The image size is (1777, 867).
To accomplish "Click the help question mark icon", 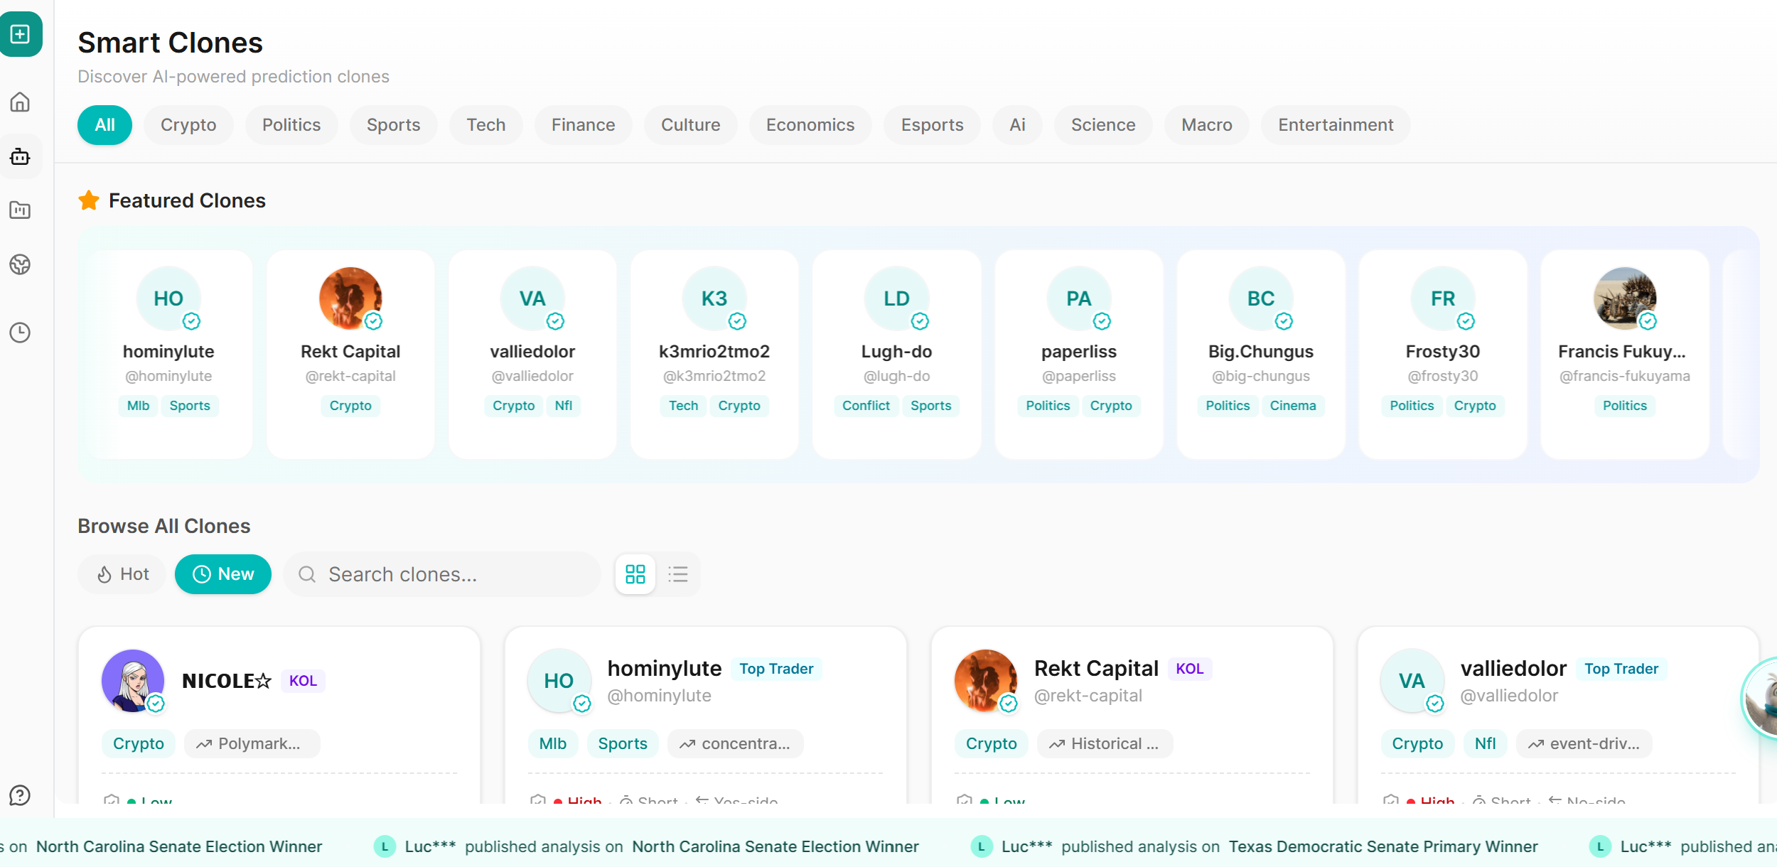I will click(20, 795).
